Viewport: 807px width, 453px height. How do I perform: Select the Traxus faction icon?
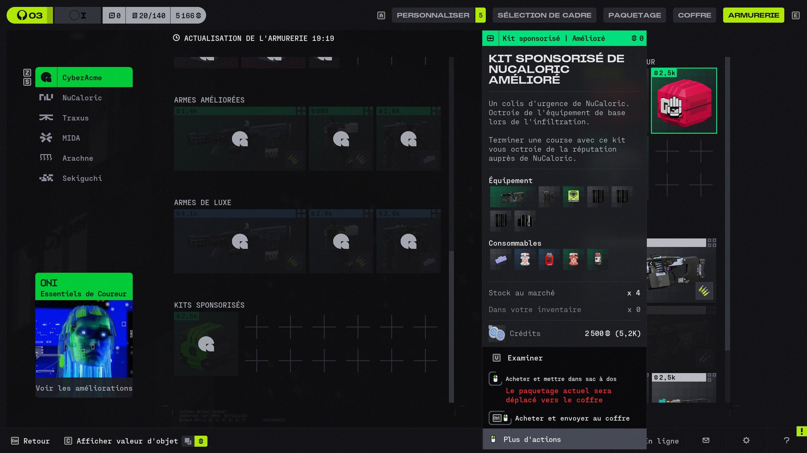[x=46, y=118]
